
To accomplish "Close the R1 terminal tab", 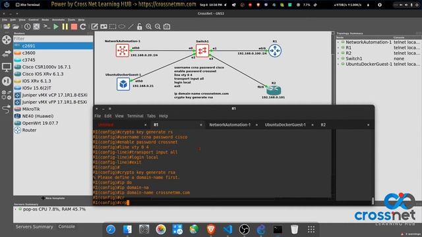I will click(200, 125).
